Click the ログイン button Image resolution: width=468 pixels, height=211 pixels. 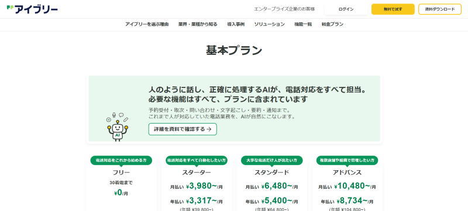pos(346,9)
